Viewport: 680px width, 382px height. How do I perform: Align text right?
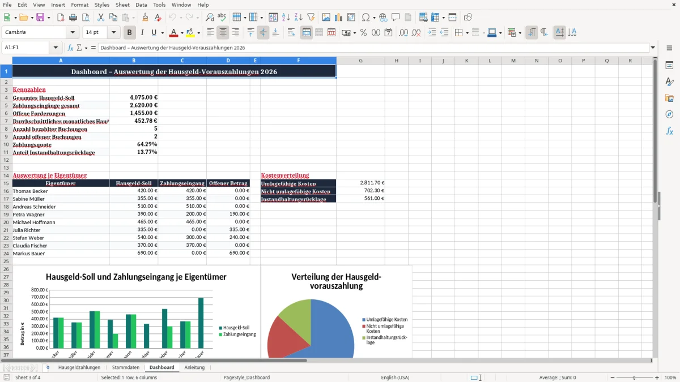tap(235, 32)
